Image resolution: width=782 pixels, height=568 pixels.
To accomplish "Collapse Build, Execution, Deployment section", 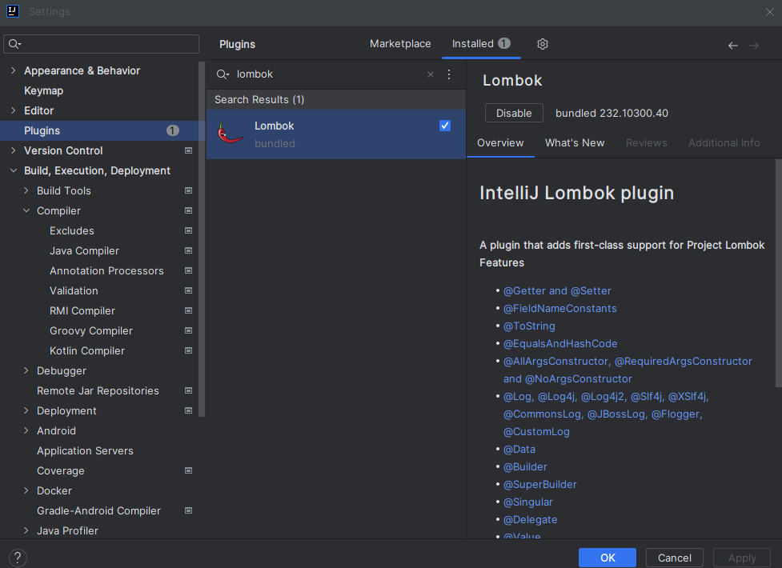I will point(13,170).
